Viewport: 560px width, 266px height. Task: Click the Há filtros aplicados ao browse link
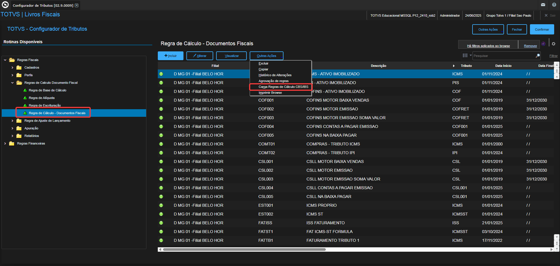point(488,46)
